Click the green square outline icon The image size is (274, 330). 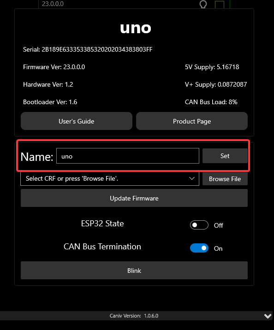coord(220,5)
